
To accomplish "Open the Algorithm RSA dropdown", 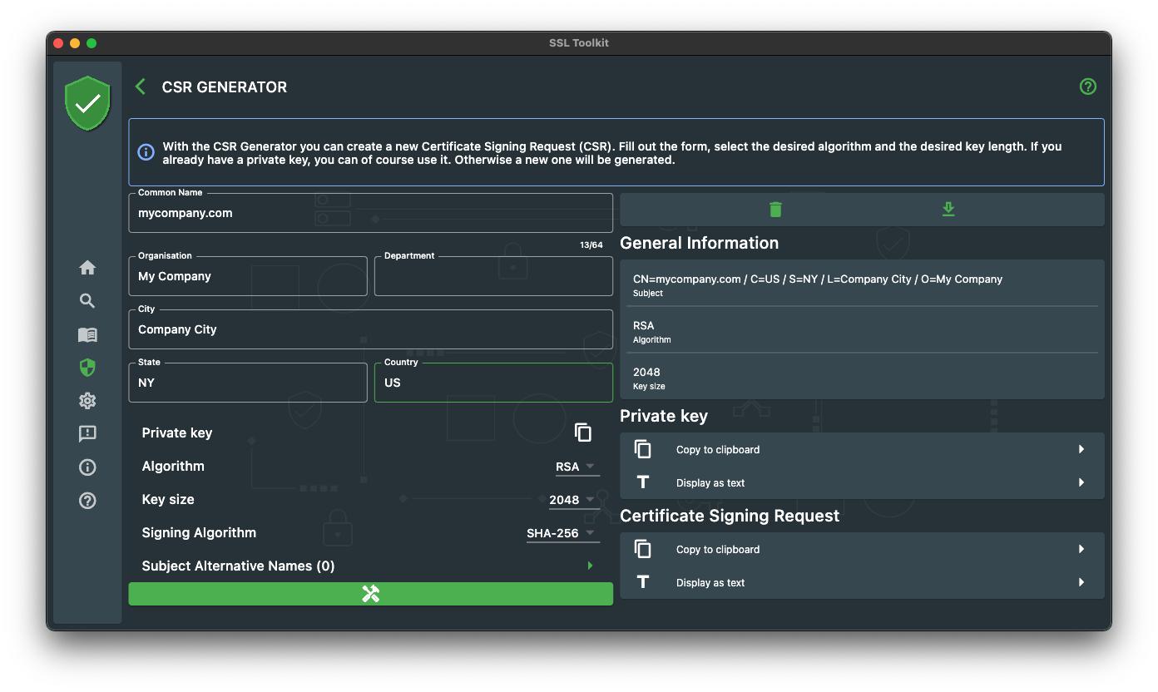I will [x=576, y=467].
